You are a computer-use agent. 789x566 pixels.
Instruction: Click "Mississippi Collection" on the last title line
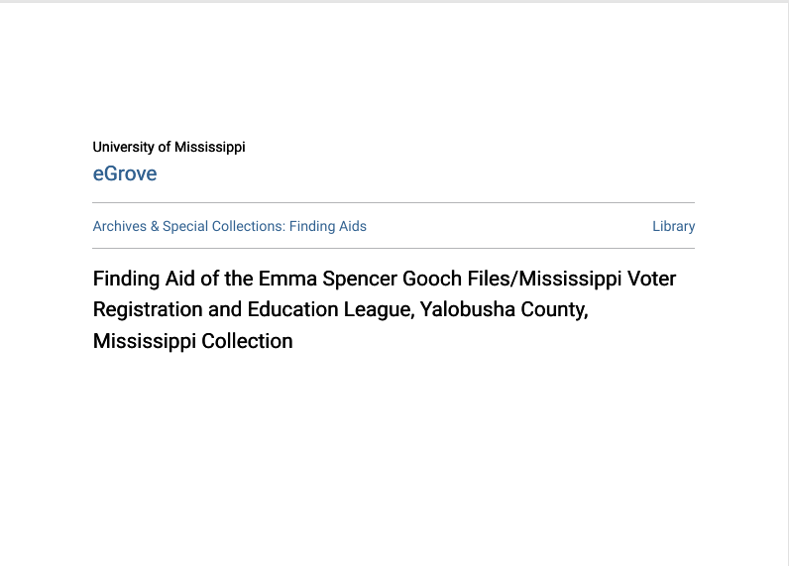[192, 341]
